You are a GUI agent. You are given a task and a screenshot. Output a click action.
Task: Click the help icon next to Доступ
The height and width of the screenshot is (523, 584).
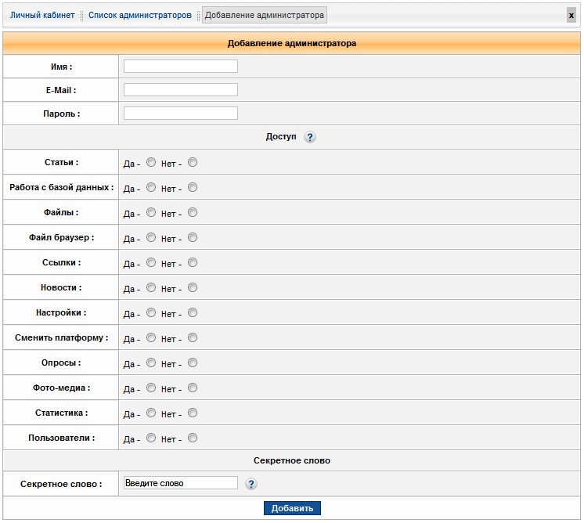[310, 137]
